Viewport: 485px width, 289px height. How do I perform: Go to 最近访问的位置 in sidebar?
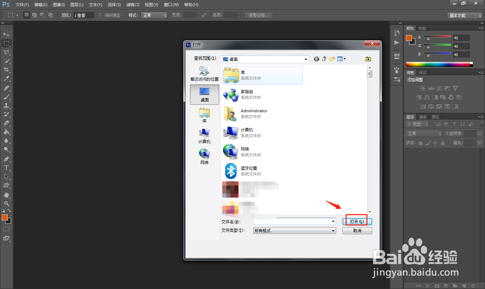(204, 74)
